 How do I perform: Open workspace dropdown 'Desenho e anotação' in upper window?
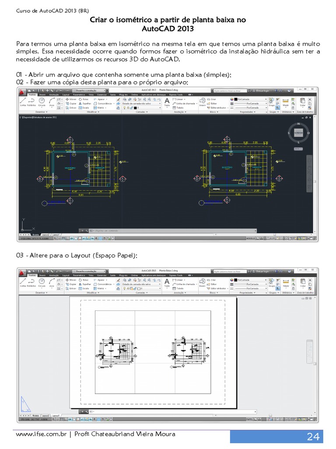89,90
